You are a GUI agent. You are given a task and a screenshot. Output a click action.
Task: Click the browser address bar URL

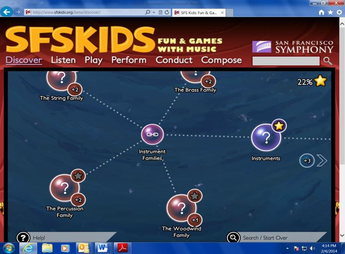[x=66, y=12]
